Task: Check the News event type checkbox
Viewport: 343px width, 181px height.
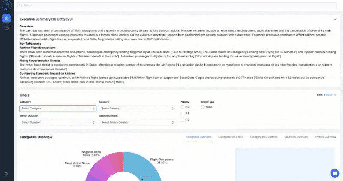Action: click(202, 107)
